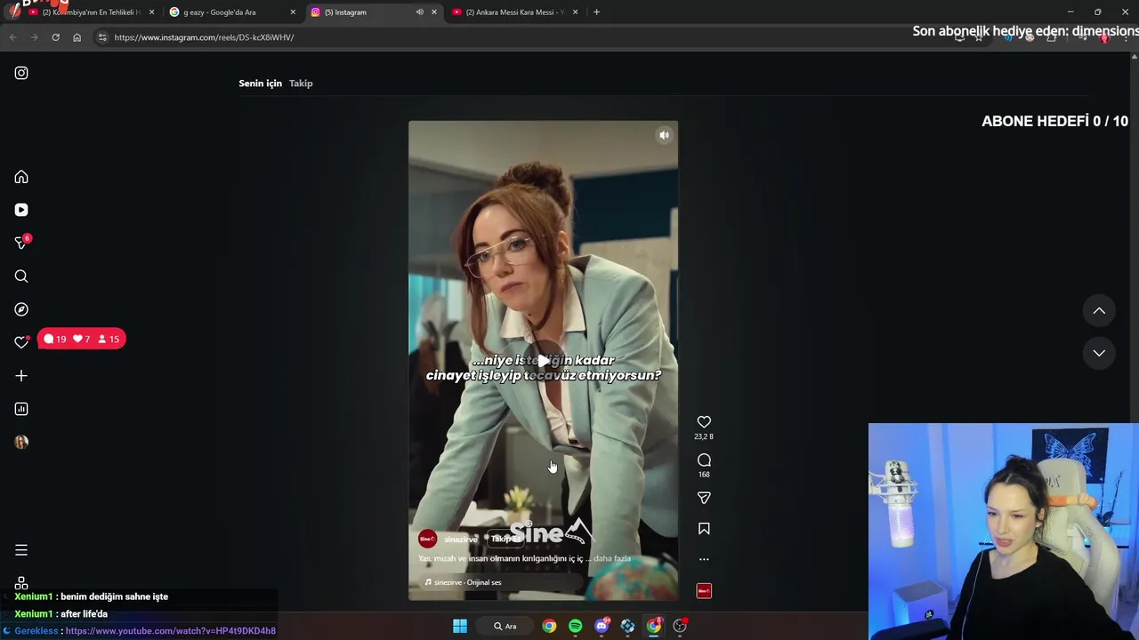
Task: Open Spotify from taskbar
Action: [x=575, y=626]
